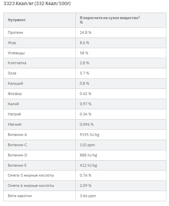Select the Жир row label
This screenshot has height=206, width=169.
(12, 43)
